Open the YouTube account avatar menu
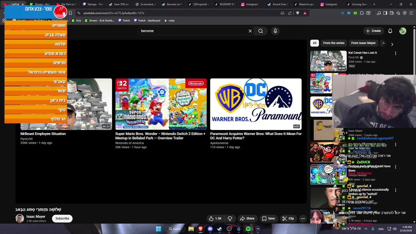 (403, 31)
